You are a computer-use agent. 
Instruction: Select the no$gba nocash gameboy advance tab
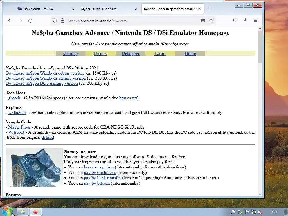click(x=173, y=9)
